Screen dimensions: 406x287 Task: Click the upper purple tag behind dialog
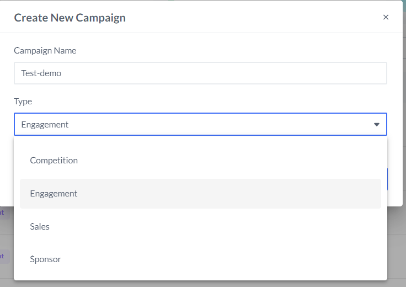pyautogui.click(x=3, y=212)
